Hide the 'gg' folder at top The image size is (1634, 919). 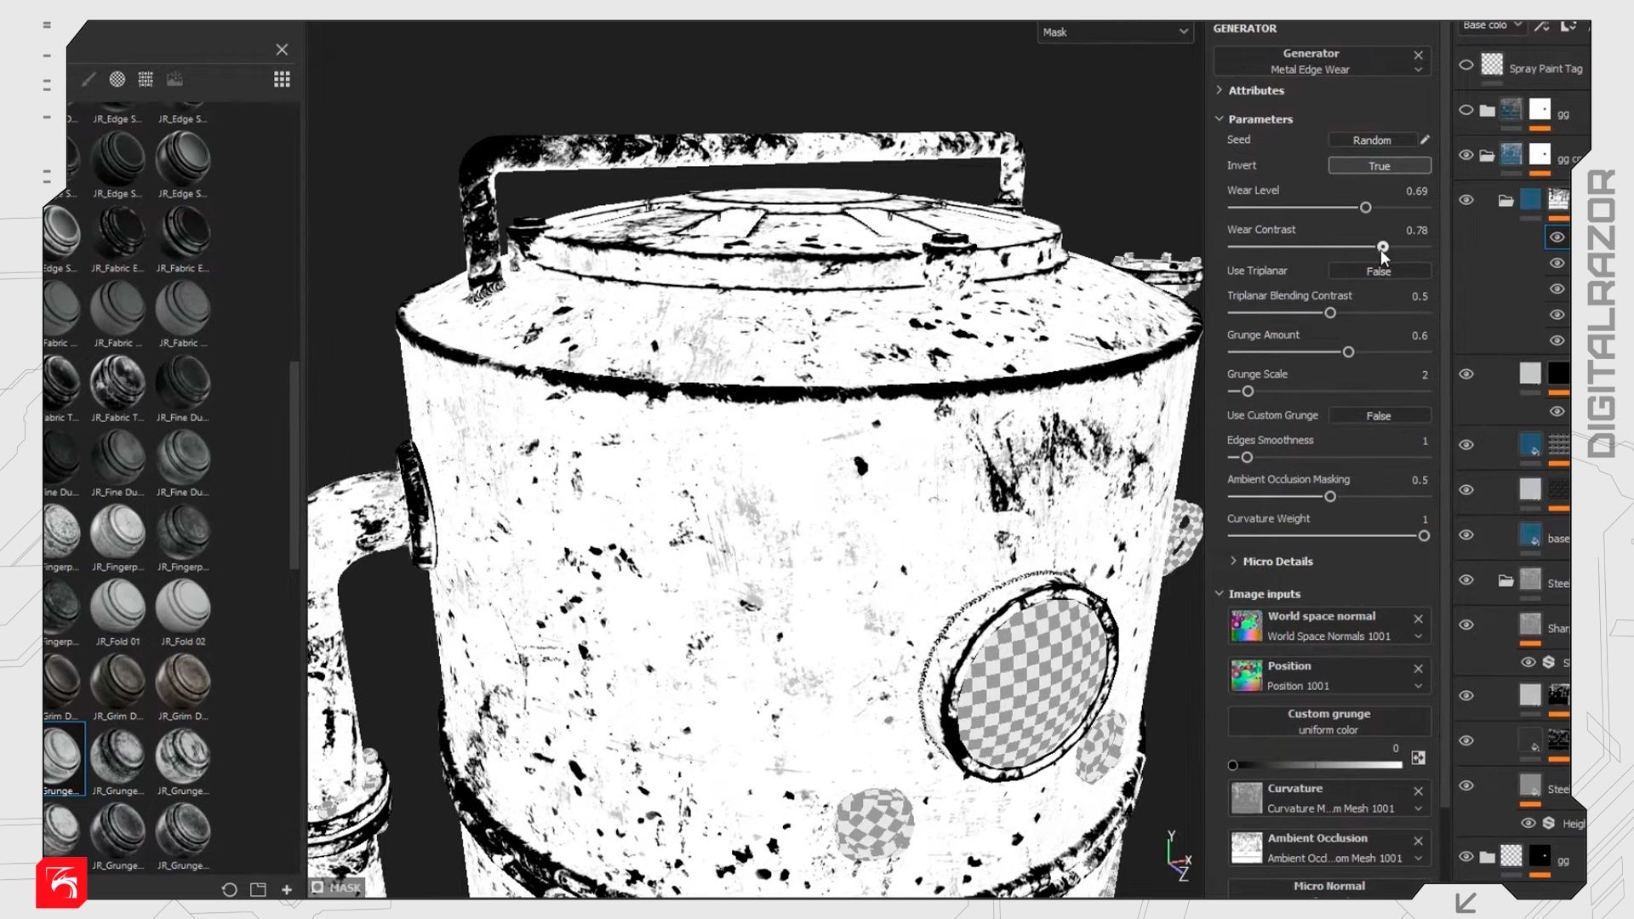click(1465, 110)
